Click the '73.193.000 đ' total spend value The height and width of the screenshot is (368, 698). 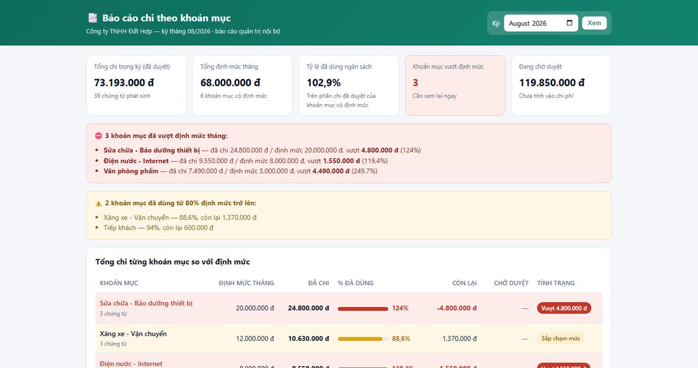coord(124,82)
